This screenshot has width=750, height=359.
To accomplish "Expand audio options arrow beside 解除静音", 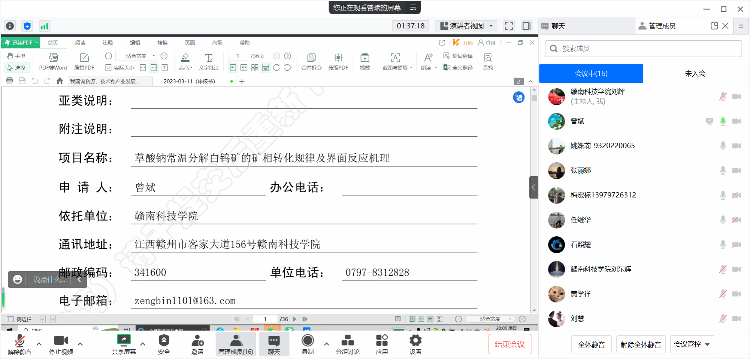I will (x=39, y=344).
